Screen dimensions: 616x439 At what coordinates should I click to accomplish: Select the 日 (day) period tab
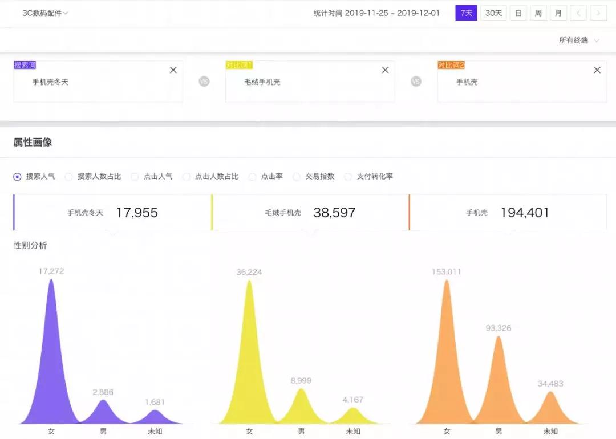click(x=518, y=13)
